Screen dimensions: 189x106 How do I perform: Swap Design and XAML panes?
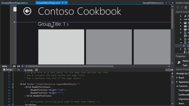tap(18, 70)
